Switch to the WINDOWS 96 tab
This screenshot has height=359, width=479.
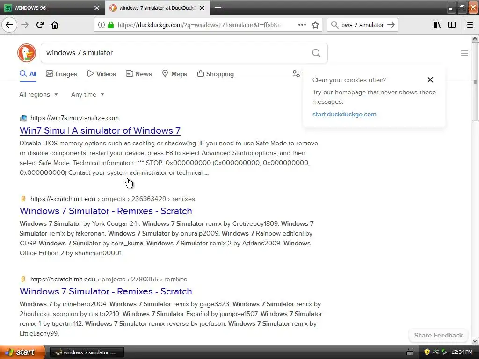coord(52,8)
